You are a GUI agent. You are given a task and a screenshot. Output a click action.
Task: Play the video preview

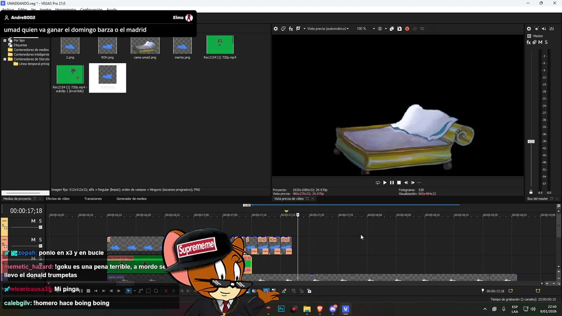click(385, 183)
